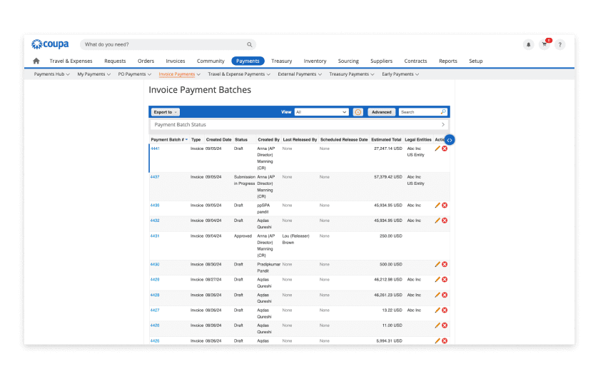Open the View dropdown set to All

321,112
